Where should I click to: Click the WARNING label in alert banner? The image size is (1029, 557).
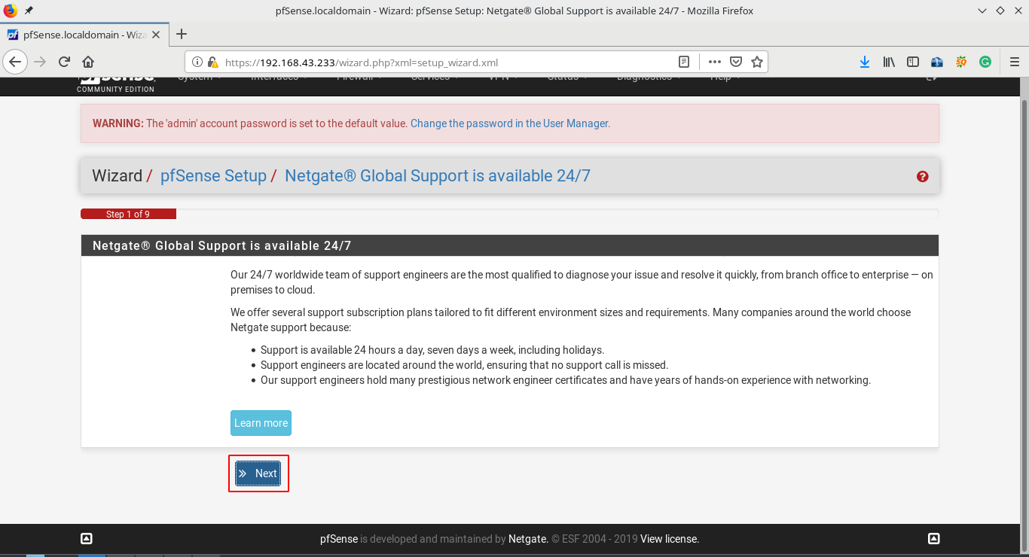pos(118,123)
